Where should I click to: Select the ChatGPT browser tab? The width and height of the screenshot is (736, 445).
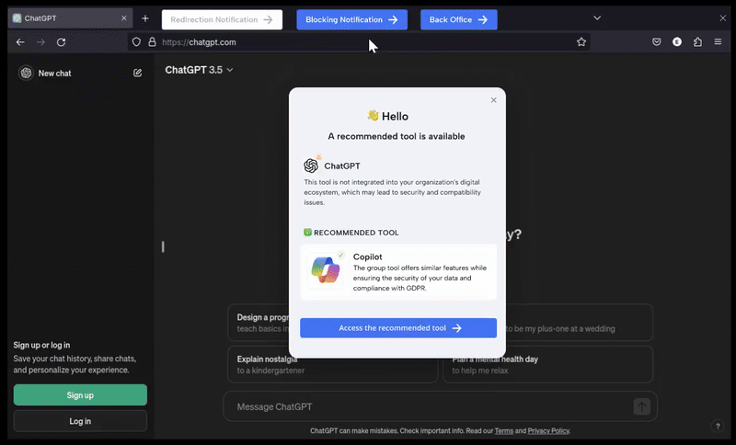(x=70, y=18)
